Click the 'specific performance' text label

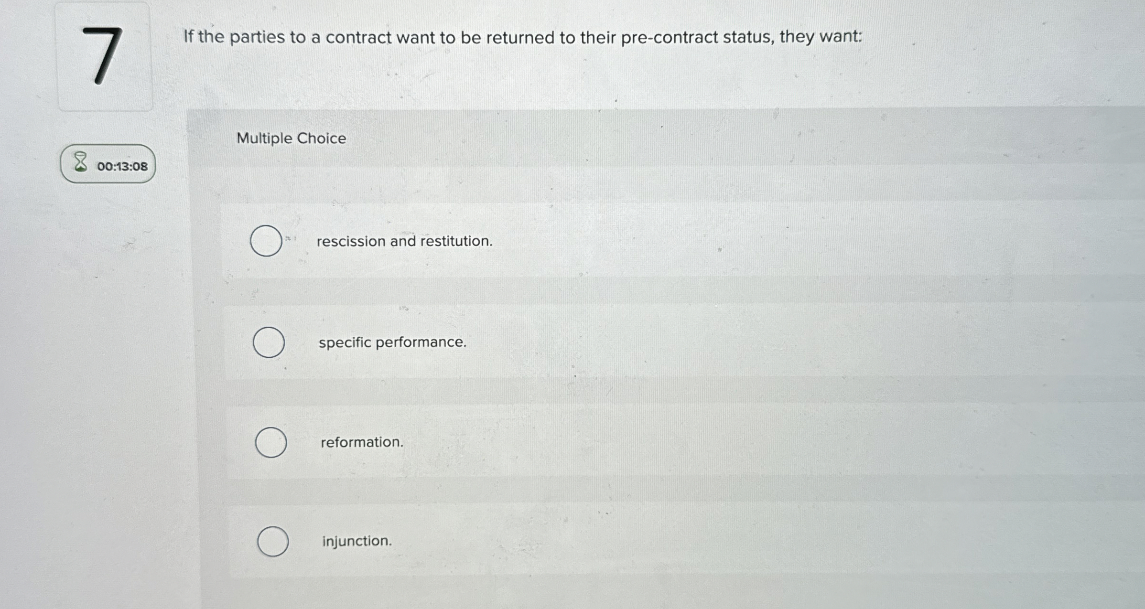click(x=392, y=342)
